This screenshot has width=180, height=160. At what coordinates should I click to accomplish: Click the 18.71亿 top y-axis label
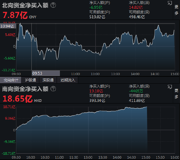click(9, 107)
